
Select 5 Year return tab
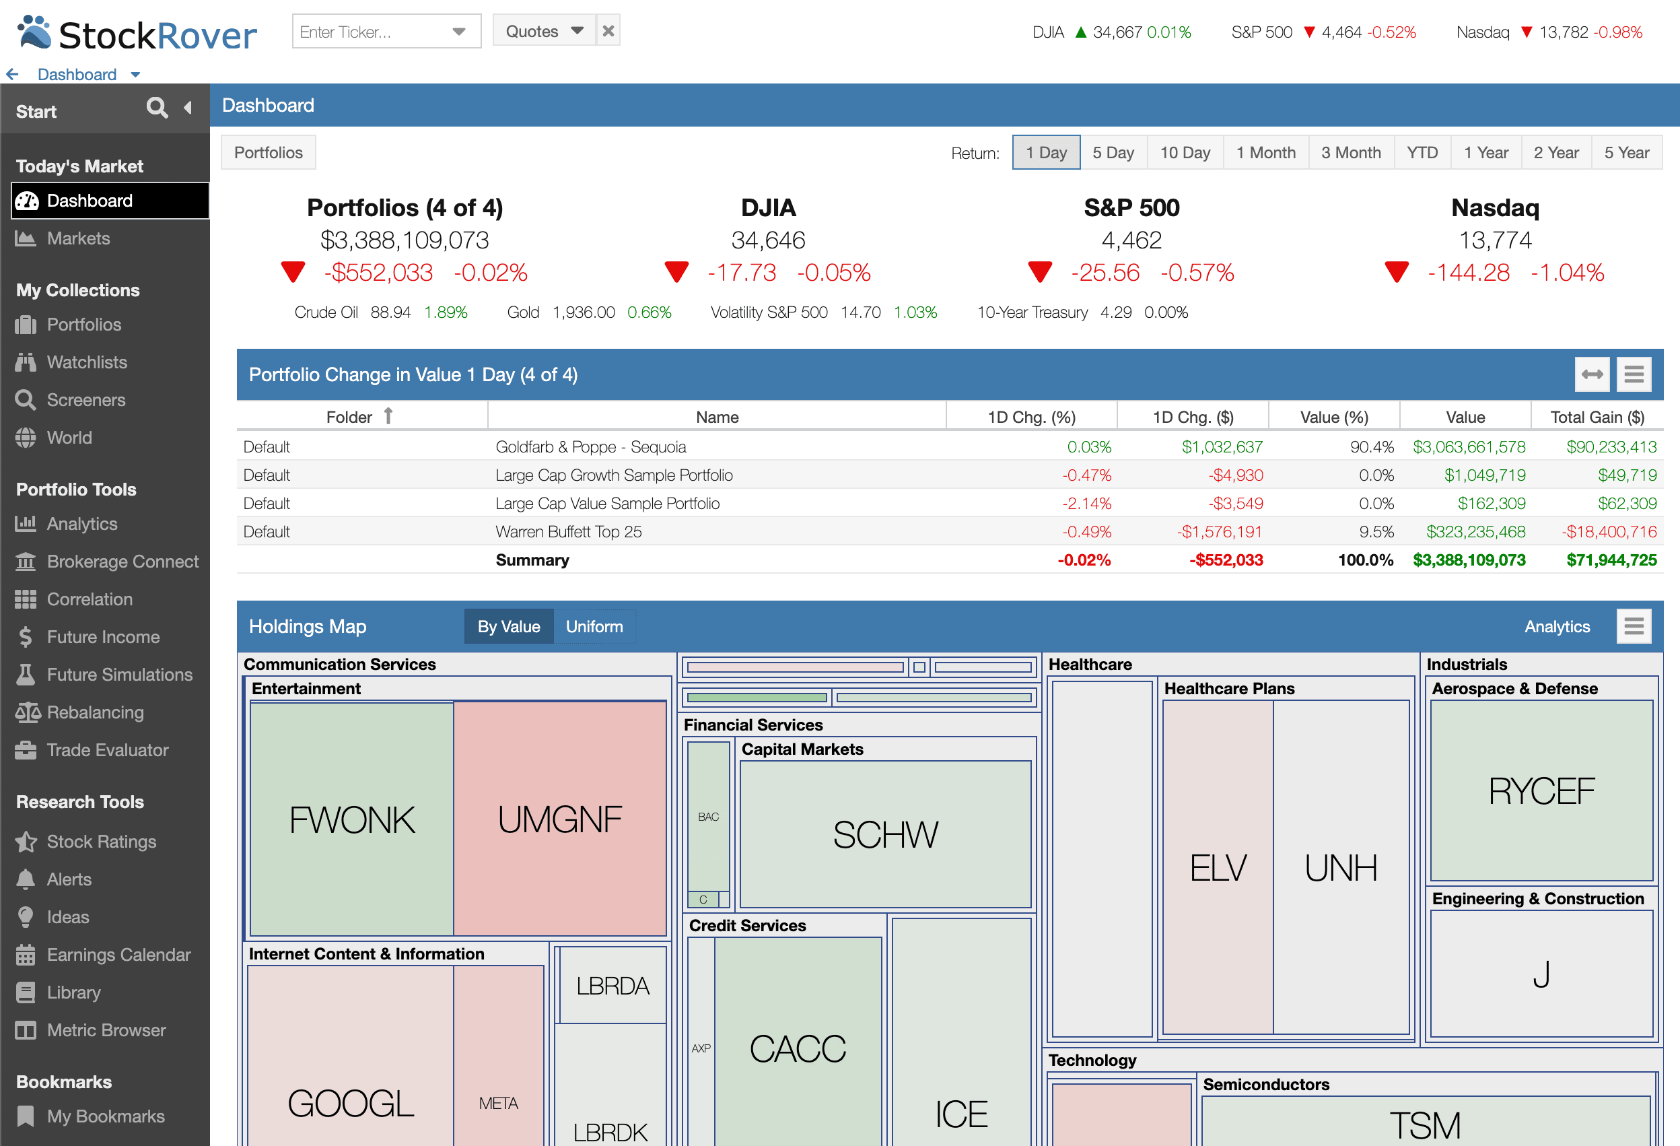pos(1628,153)
